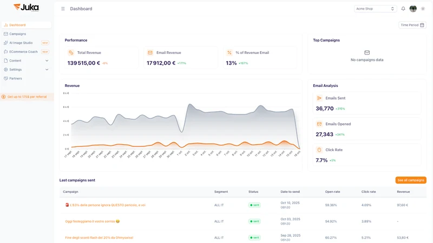Click the Campaign column header
The image size is (433, 243).
(x=70, y=192)
